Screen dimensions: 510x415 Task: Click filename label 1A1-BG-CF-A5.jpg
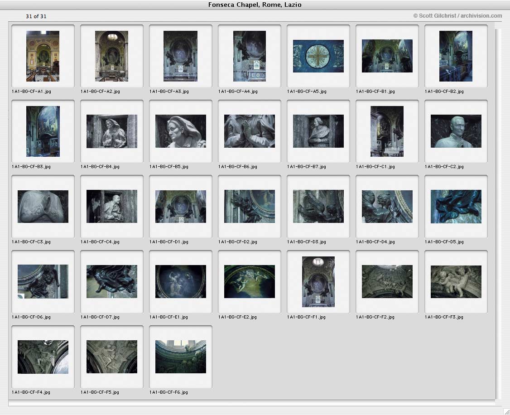point(307,92)
